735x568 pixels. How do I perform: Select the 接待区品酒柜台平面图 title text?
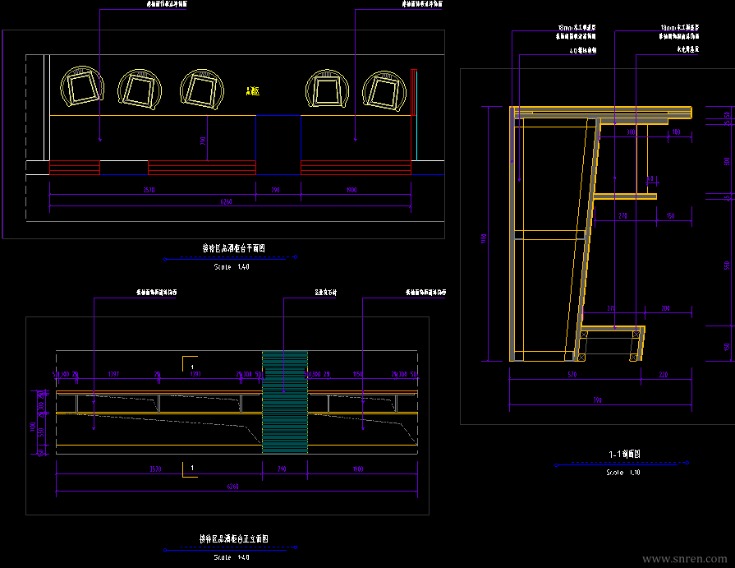click(233, 248)
